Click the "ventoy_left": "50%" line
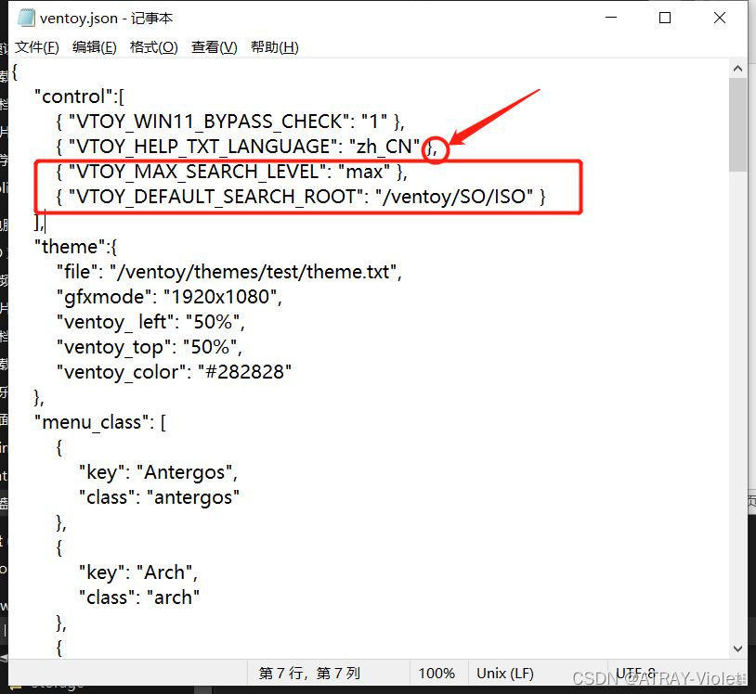 point(150,322)
